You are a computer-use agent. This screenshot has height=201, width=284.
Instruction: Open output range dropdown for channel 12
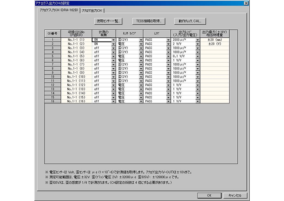tap(198, 85)
